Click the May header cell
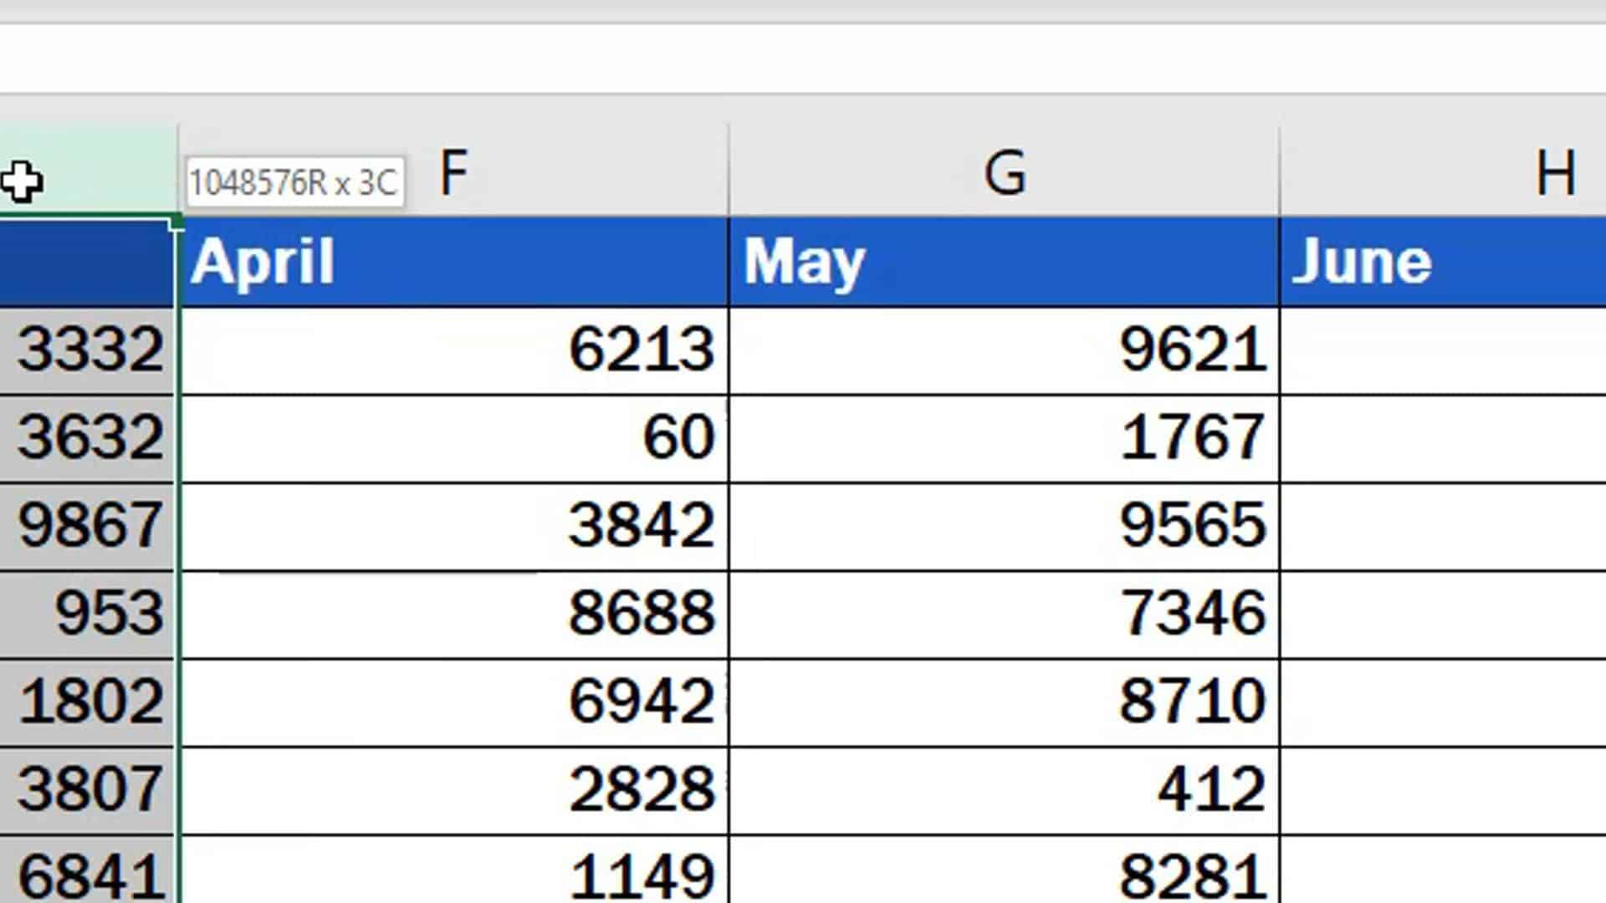 pyautogui.click(x=1004, y=261)
